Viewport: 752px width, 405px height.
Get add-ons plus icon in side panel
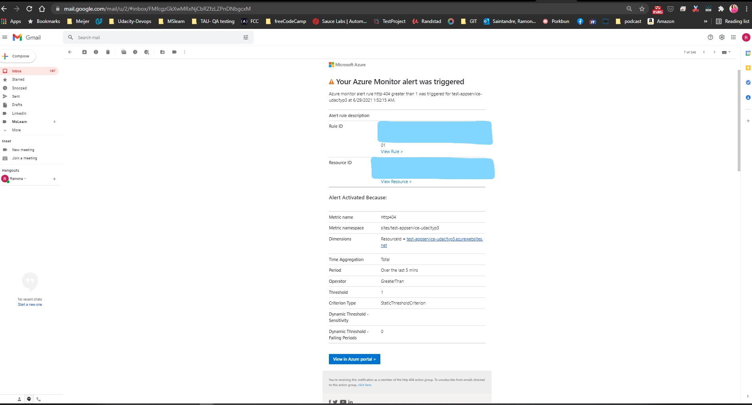(748, 121)
